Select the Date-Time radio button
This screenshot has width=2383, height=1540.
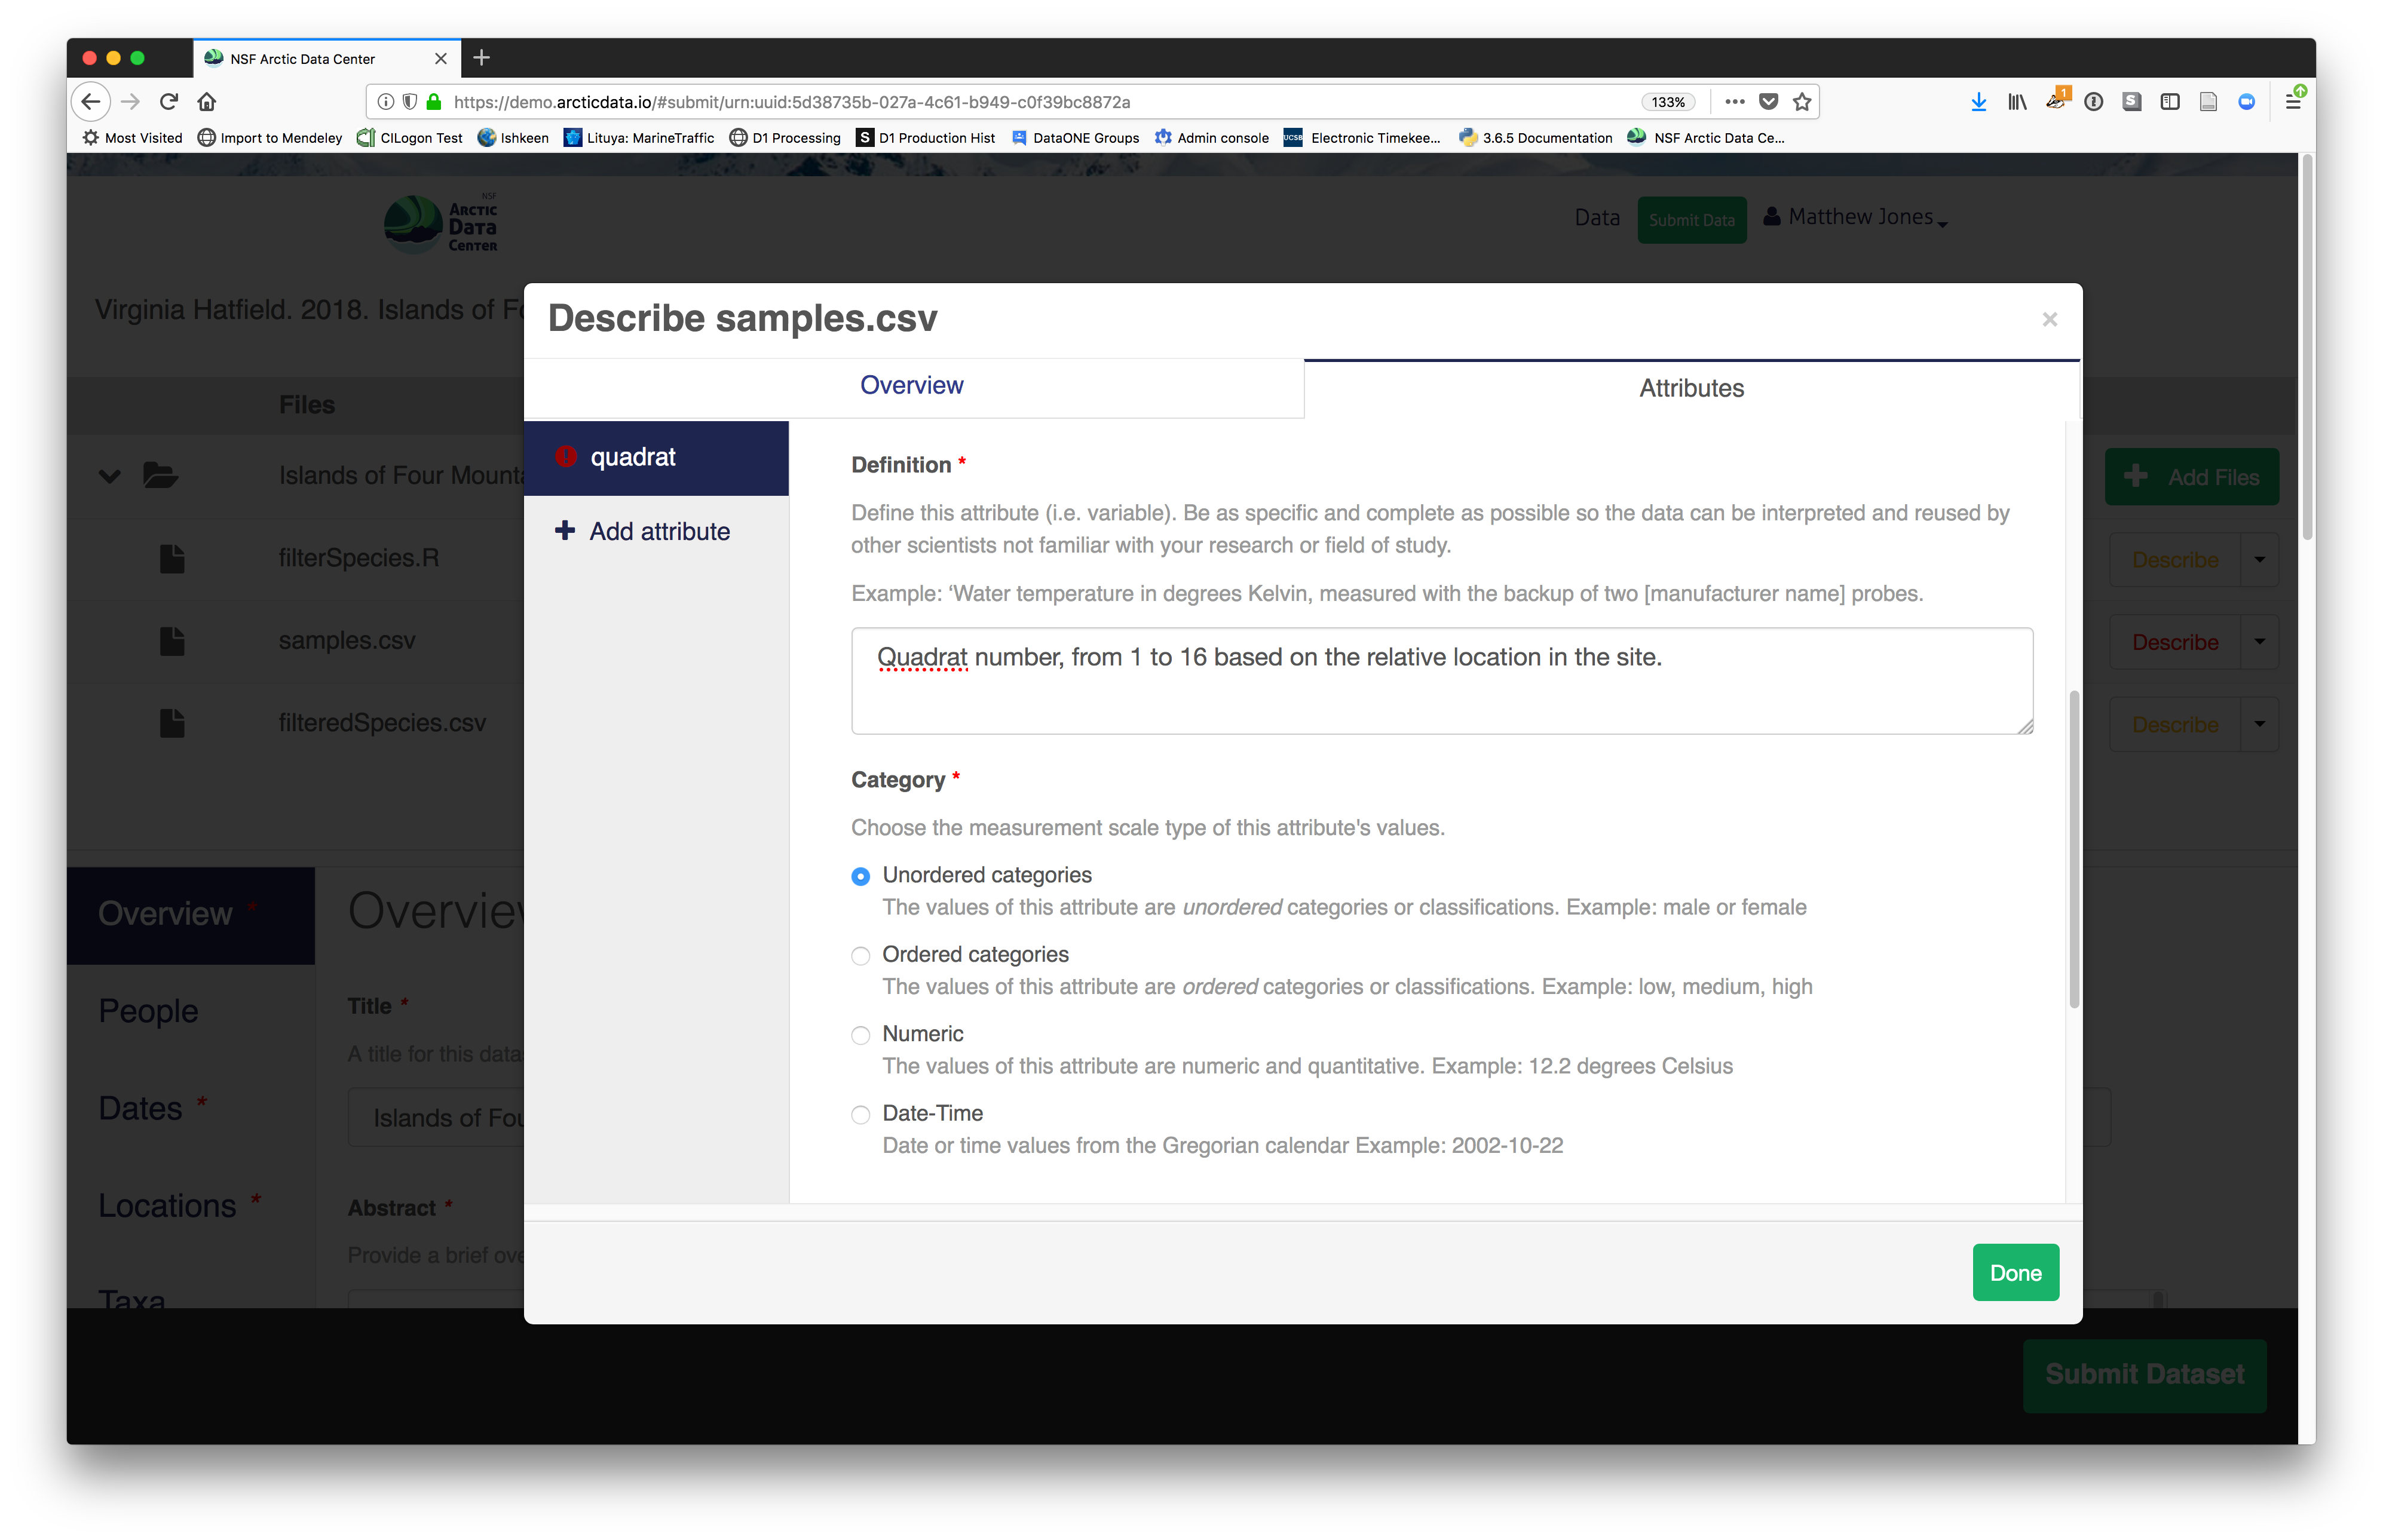860,1115
